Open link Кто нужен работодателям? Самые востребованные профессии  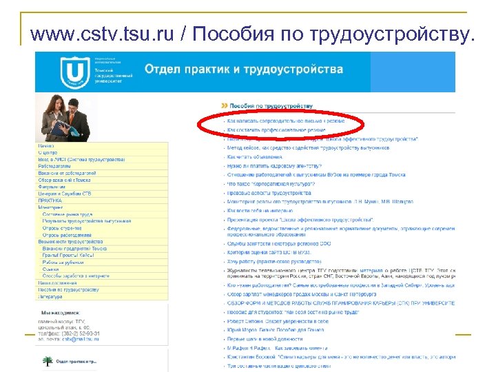[341, 285]
